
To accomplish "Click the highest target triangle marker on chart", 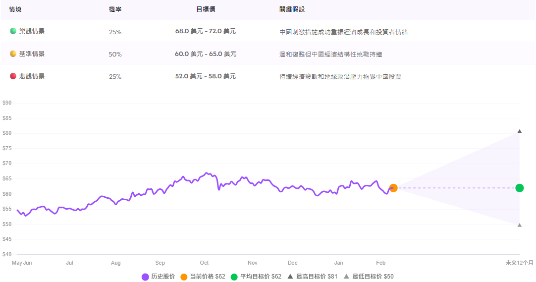I will [x=520, y=131].
